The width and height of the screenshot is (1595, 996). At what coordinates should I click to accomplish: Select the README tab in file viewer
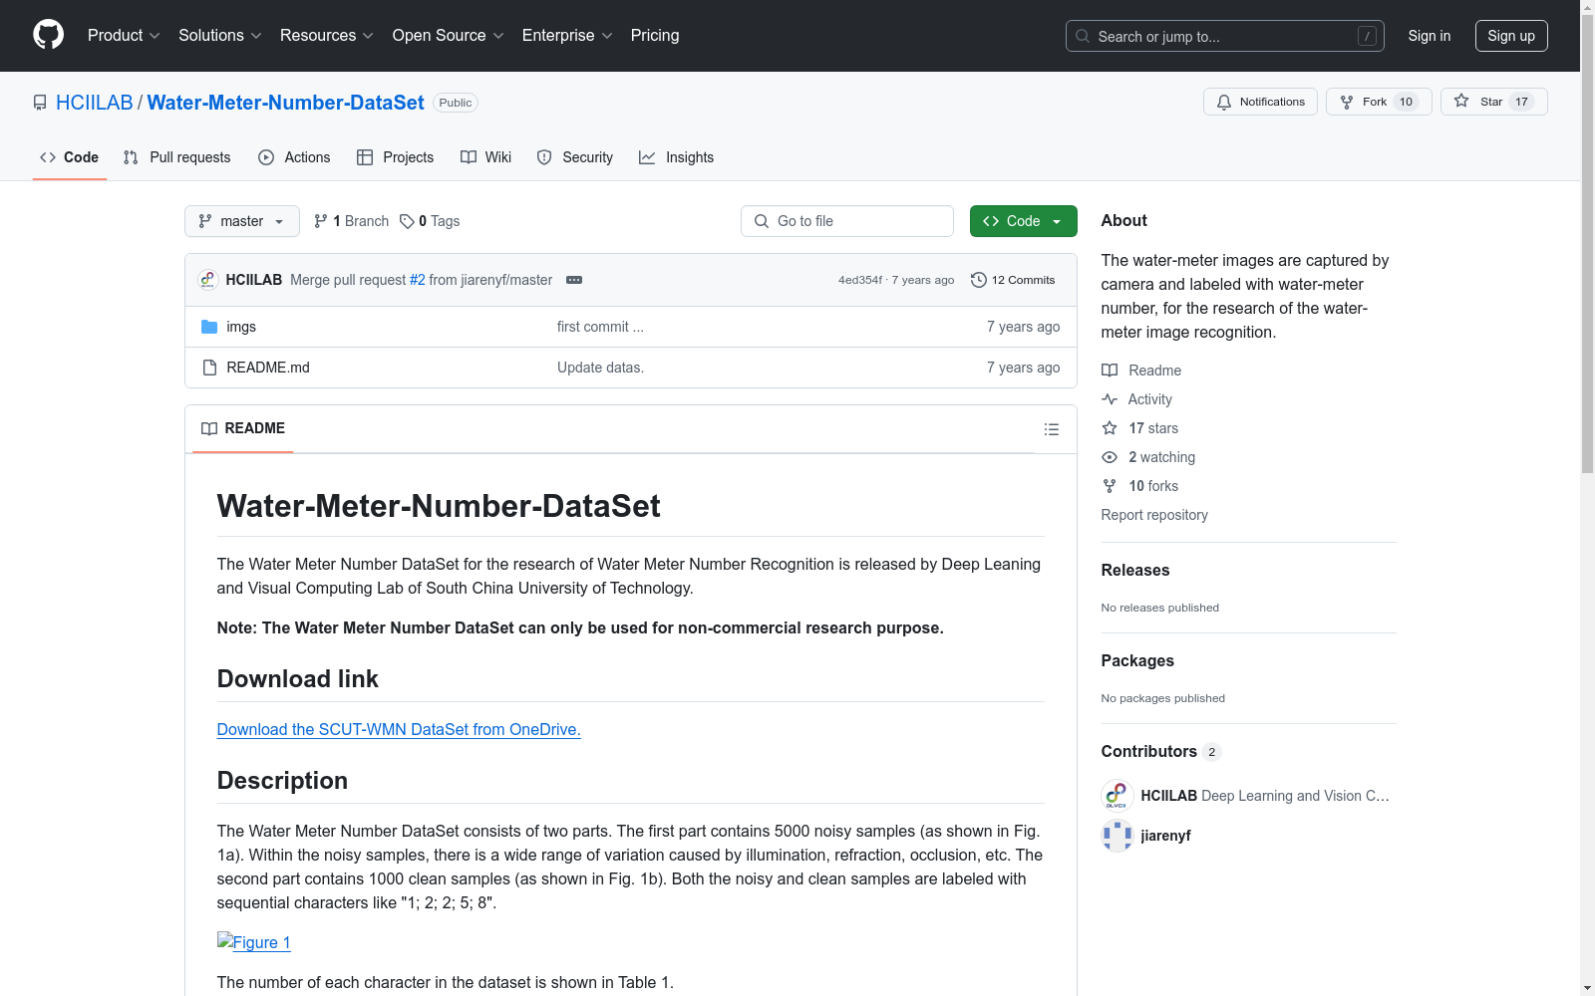point(243,428)
